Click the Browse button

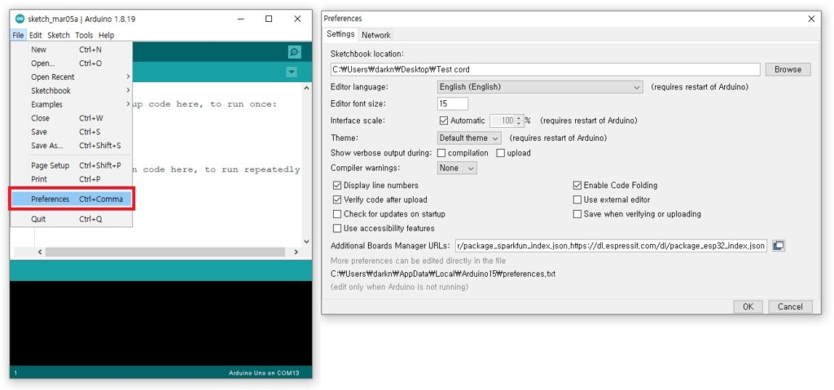pos(788,69)
